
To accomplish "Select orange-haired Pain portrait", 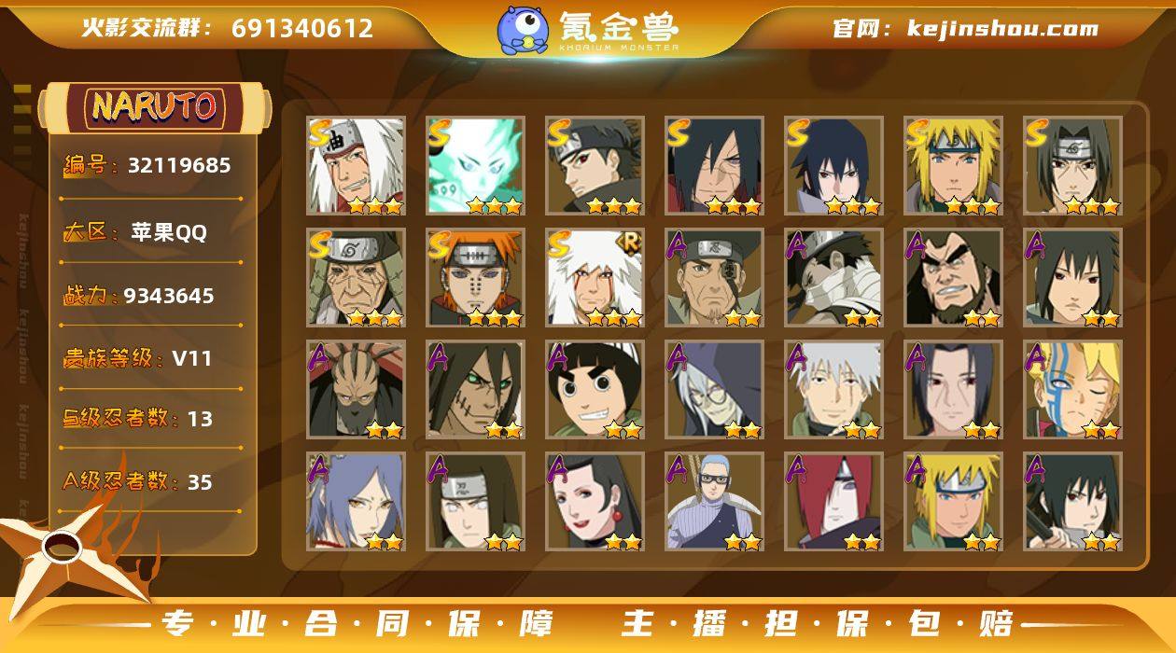I will [x=475, y=278].
